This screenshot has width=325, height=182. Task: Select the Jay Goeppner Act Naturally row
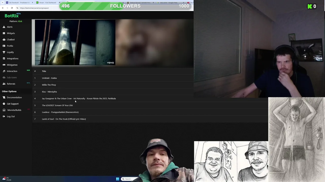[150, 98]
